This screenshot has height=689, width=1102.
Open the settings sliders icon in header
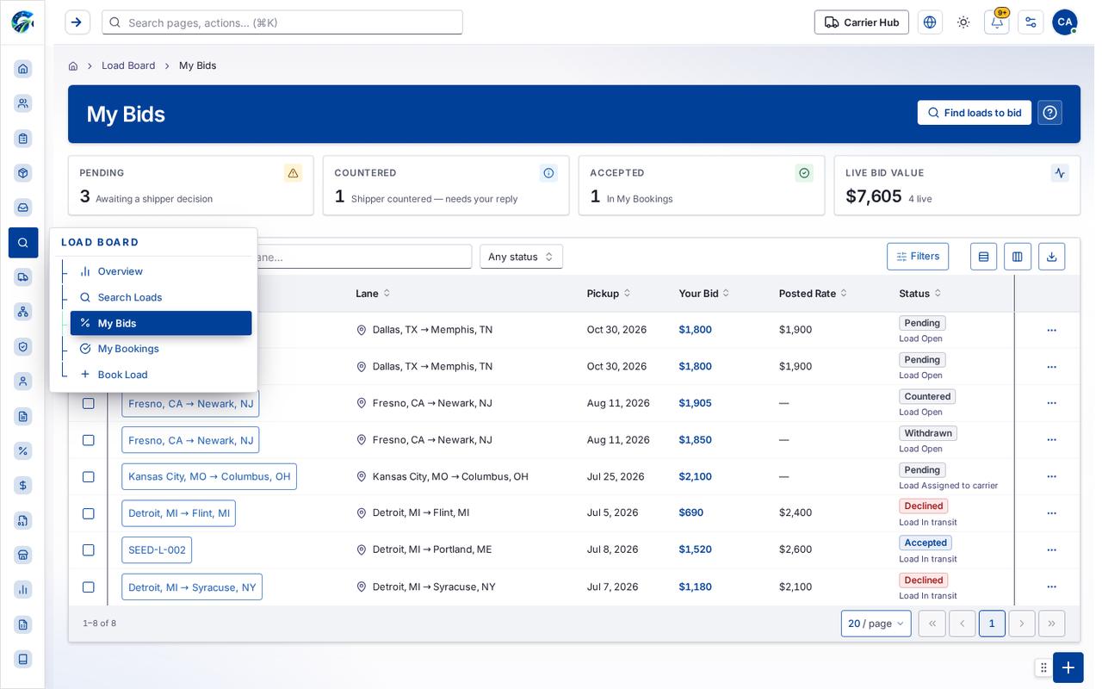tap(1031, 22)
